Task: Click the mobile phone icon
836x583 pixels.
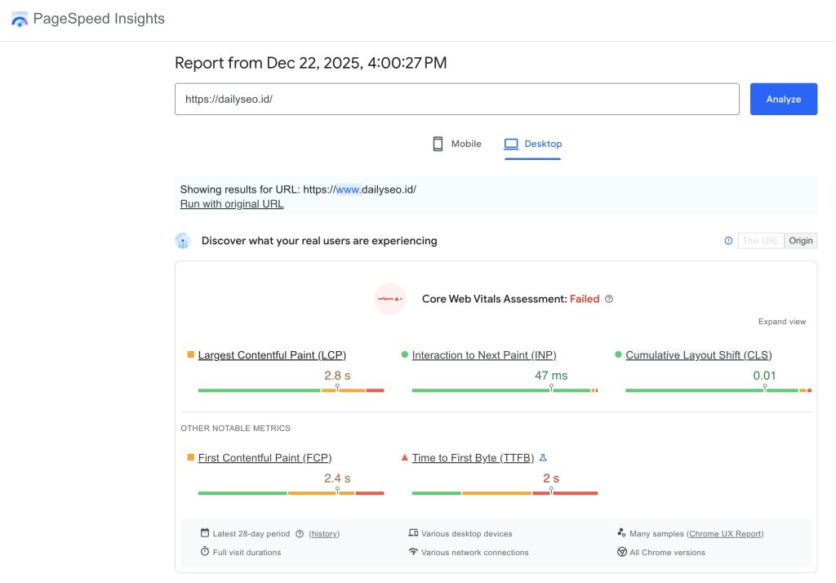Action: (x=438, y=144)
